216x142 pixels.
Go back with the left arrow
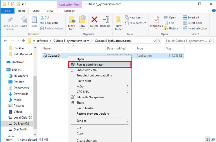pyautogui.click(x=5, y=41)
